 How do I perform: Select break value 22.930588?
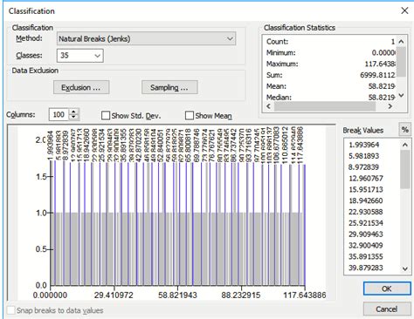(x=366, y=212)
